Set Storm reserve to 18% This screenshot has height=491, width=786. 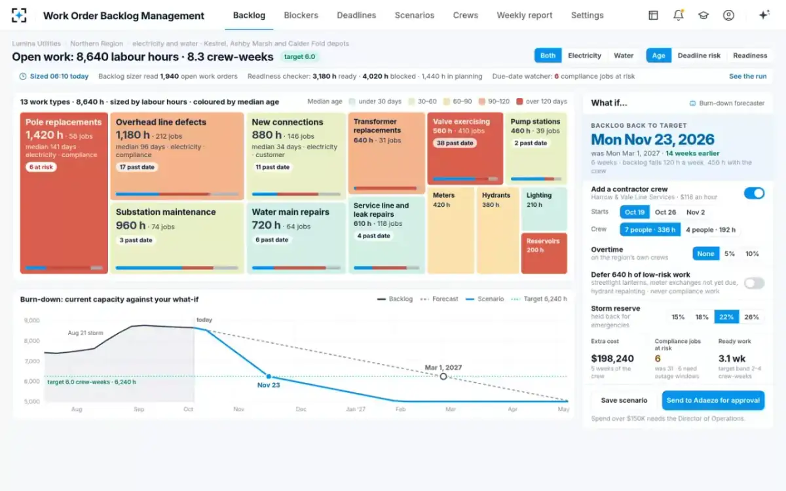(x=702, y=317)
